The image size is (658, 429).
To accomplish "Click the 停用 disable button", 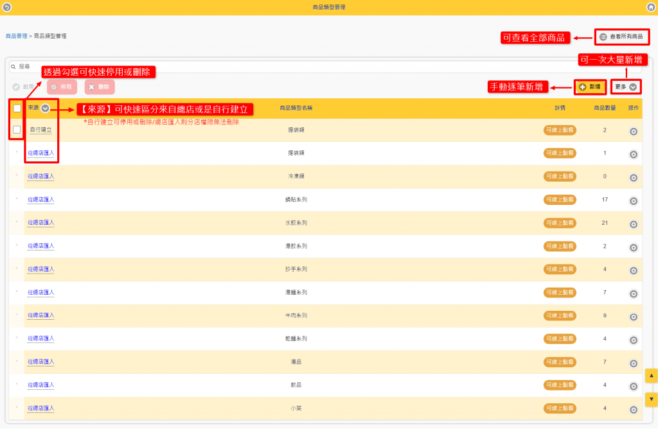I will 62,87.
